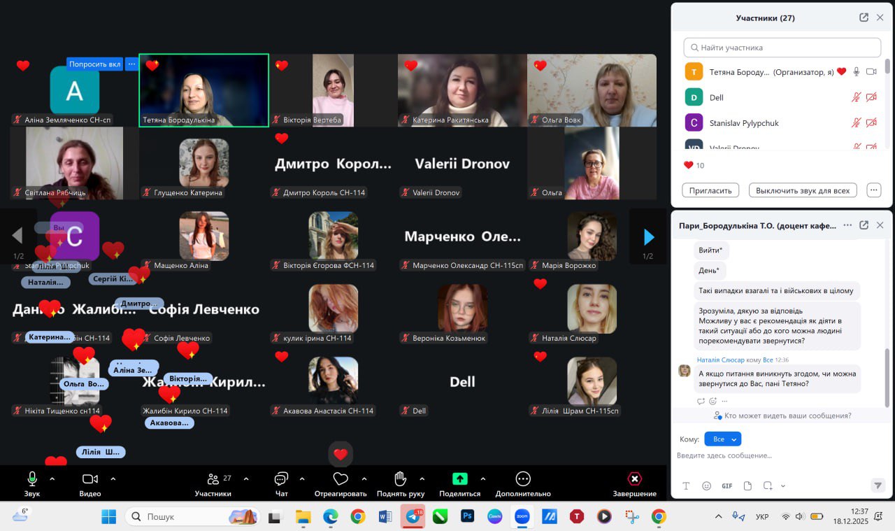Pop out the Участники panel
The height and width of the screenshot is (531, 895).
864,17
